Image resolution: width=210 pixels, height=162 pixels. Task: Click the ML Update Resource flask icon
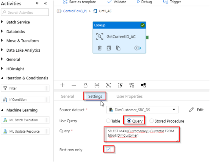tap(5, 131)
